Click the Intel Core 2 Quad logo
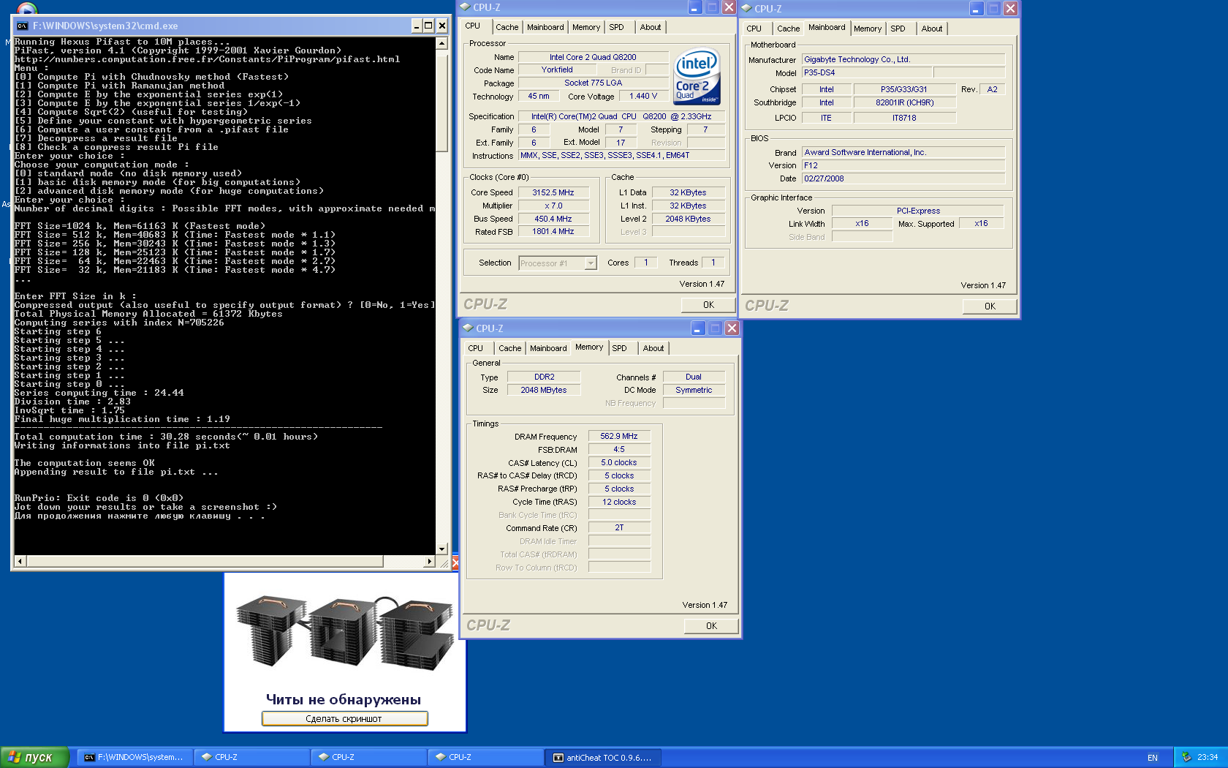Image resolution: width=1228 pixels, height=768 pixels. pyautogui.click(x=697, y=76)
